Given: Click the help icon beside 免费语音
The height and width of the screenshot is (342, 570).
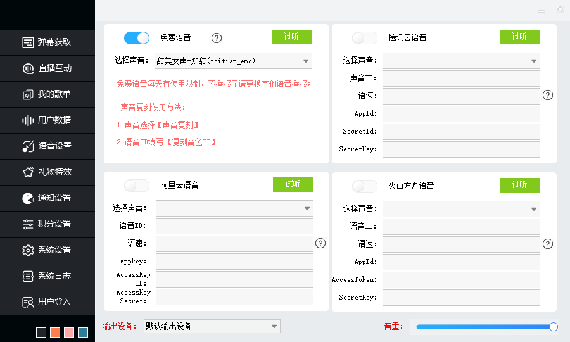Looking at the screenshot, I should click(x=217, y=38).
